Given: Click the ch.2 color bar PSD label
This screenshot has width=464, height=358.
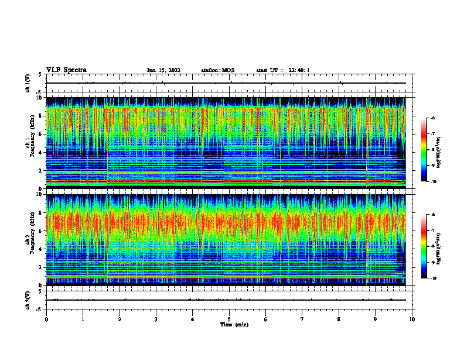Looking at the screenshot, I should point(438,249).
